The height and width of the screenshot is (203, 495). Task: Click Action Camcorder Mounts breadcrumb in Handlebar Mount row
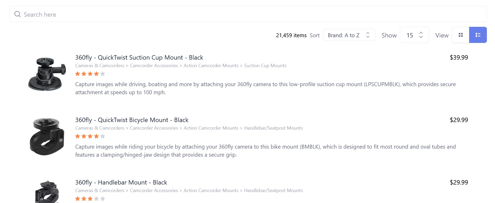coord(211,191)
